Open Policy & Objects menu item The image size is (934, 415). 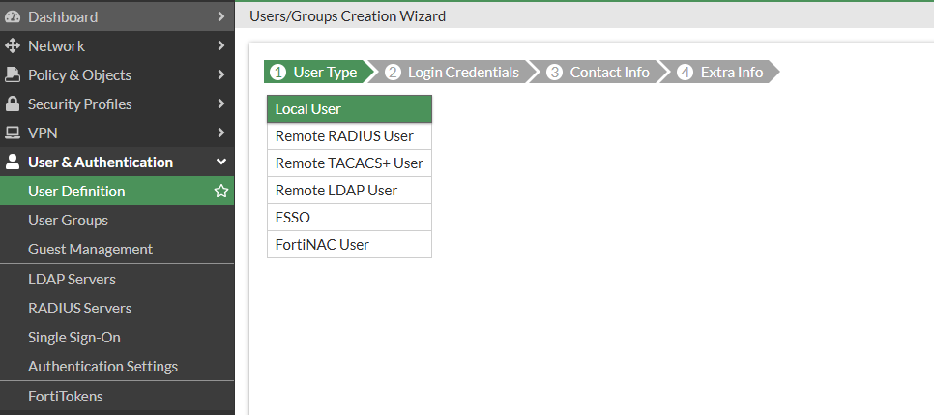pyautogui.click(x=117, y=74)
